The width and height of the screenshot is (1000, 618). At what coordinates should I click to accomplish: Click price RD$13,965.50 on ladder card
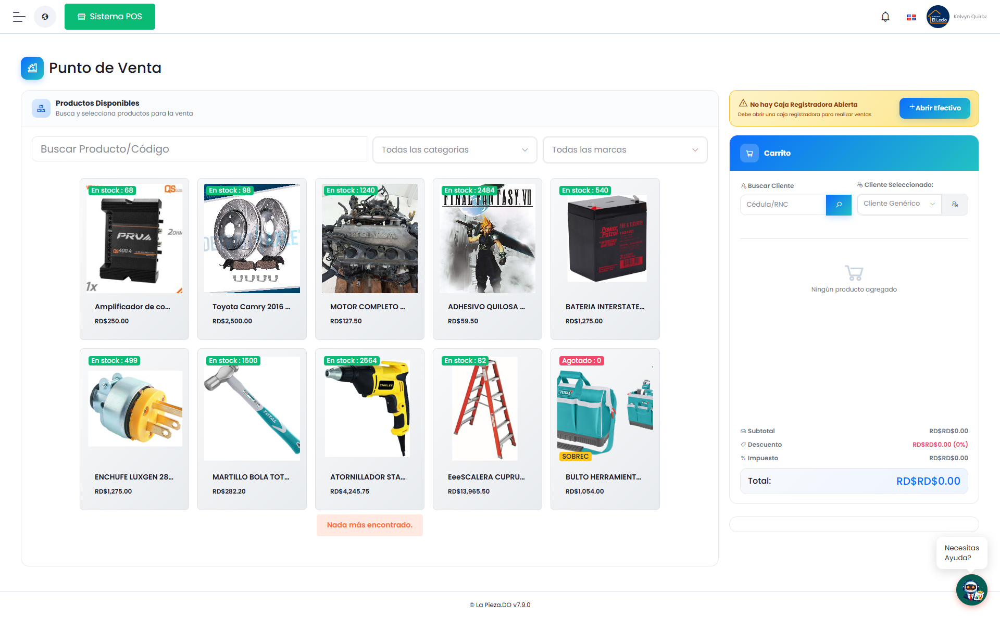point(469,491)
